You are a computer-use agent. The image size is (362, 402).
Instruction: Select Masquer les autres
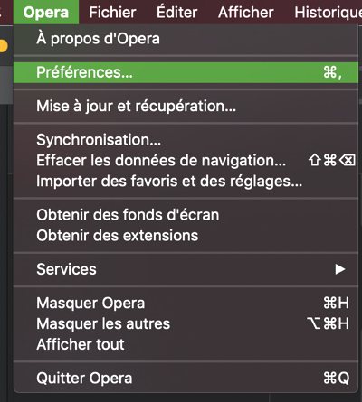[186, 323]
